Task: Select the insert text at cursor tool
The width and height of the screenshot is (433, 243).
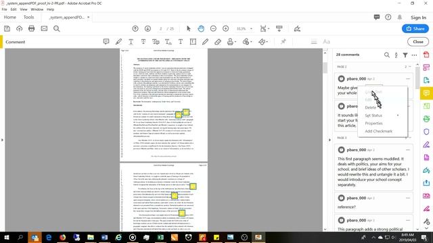Action: tap(168, 42)
